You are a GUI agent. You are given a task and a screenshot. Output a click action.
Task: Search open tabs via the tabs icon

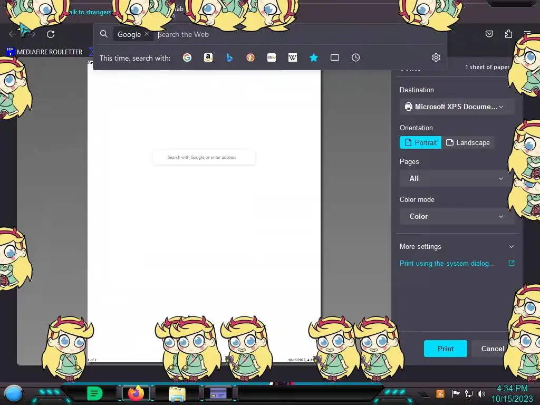point(335,57)
